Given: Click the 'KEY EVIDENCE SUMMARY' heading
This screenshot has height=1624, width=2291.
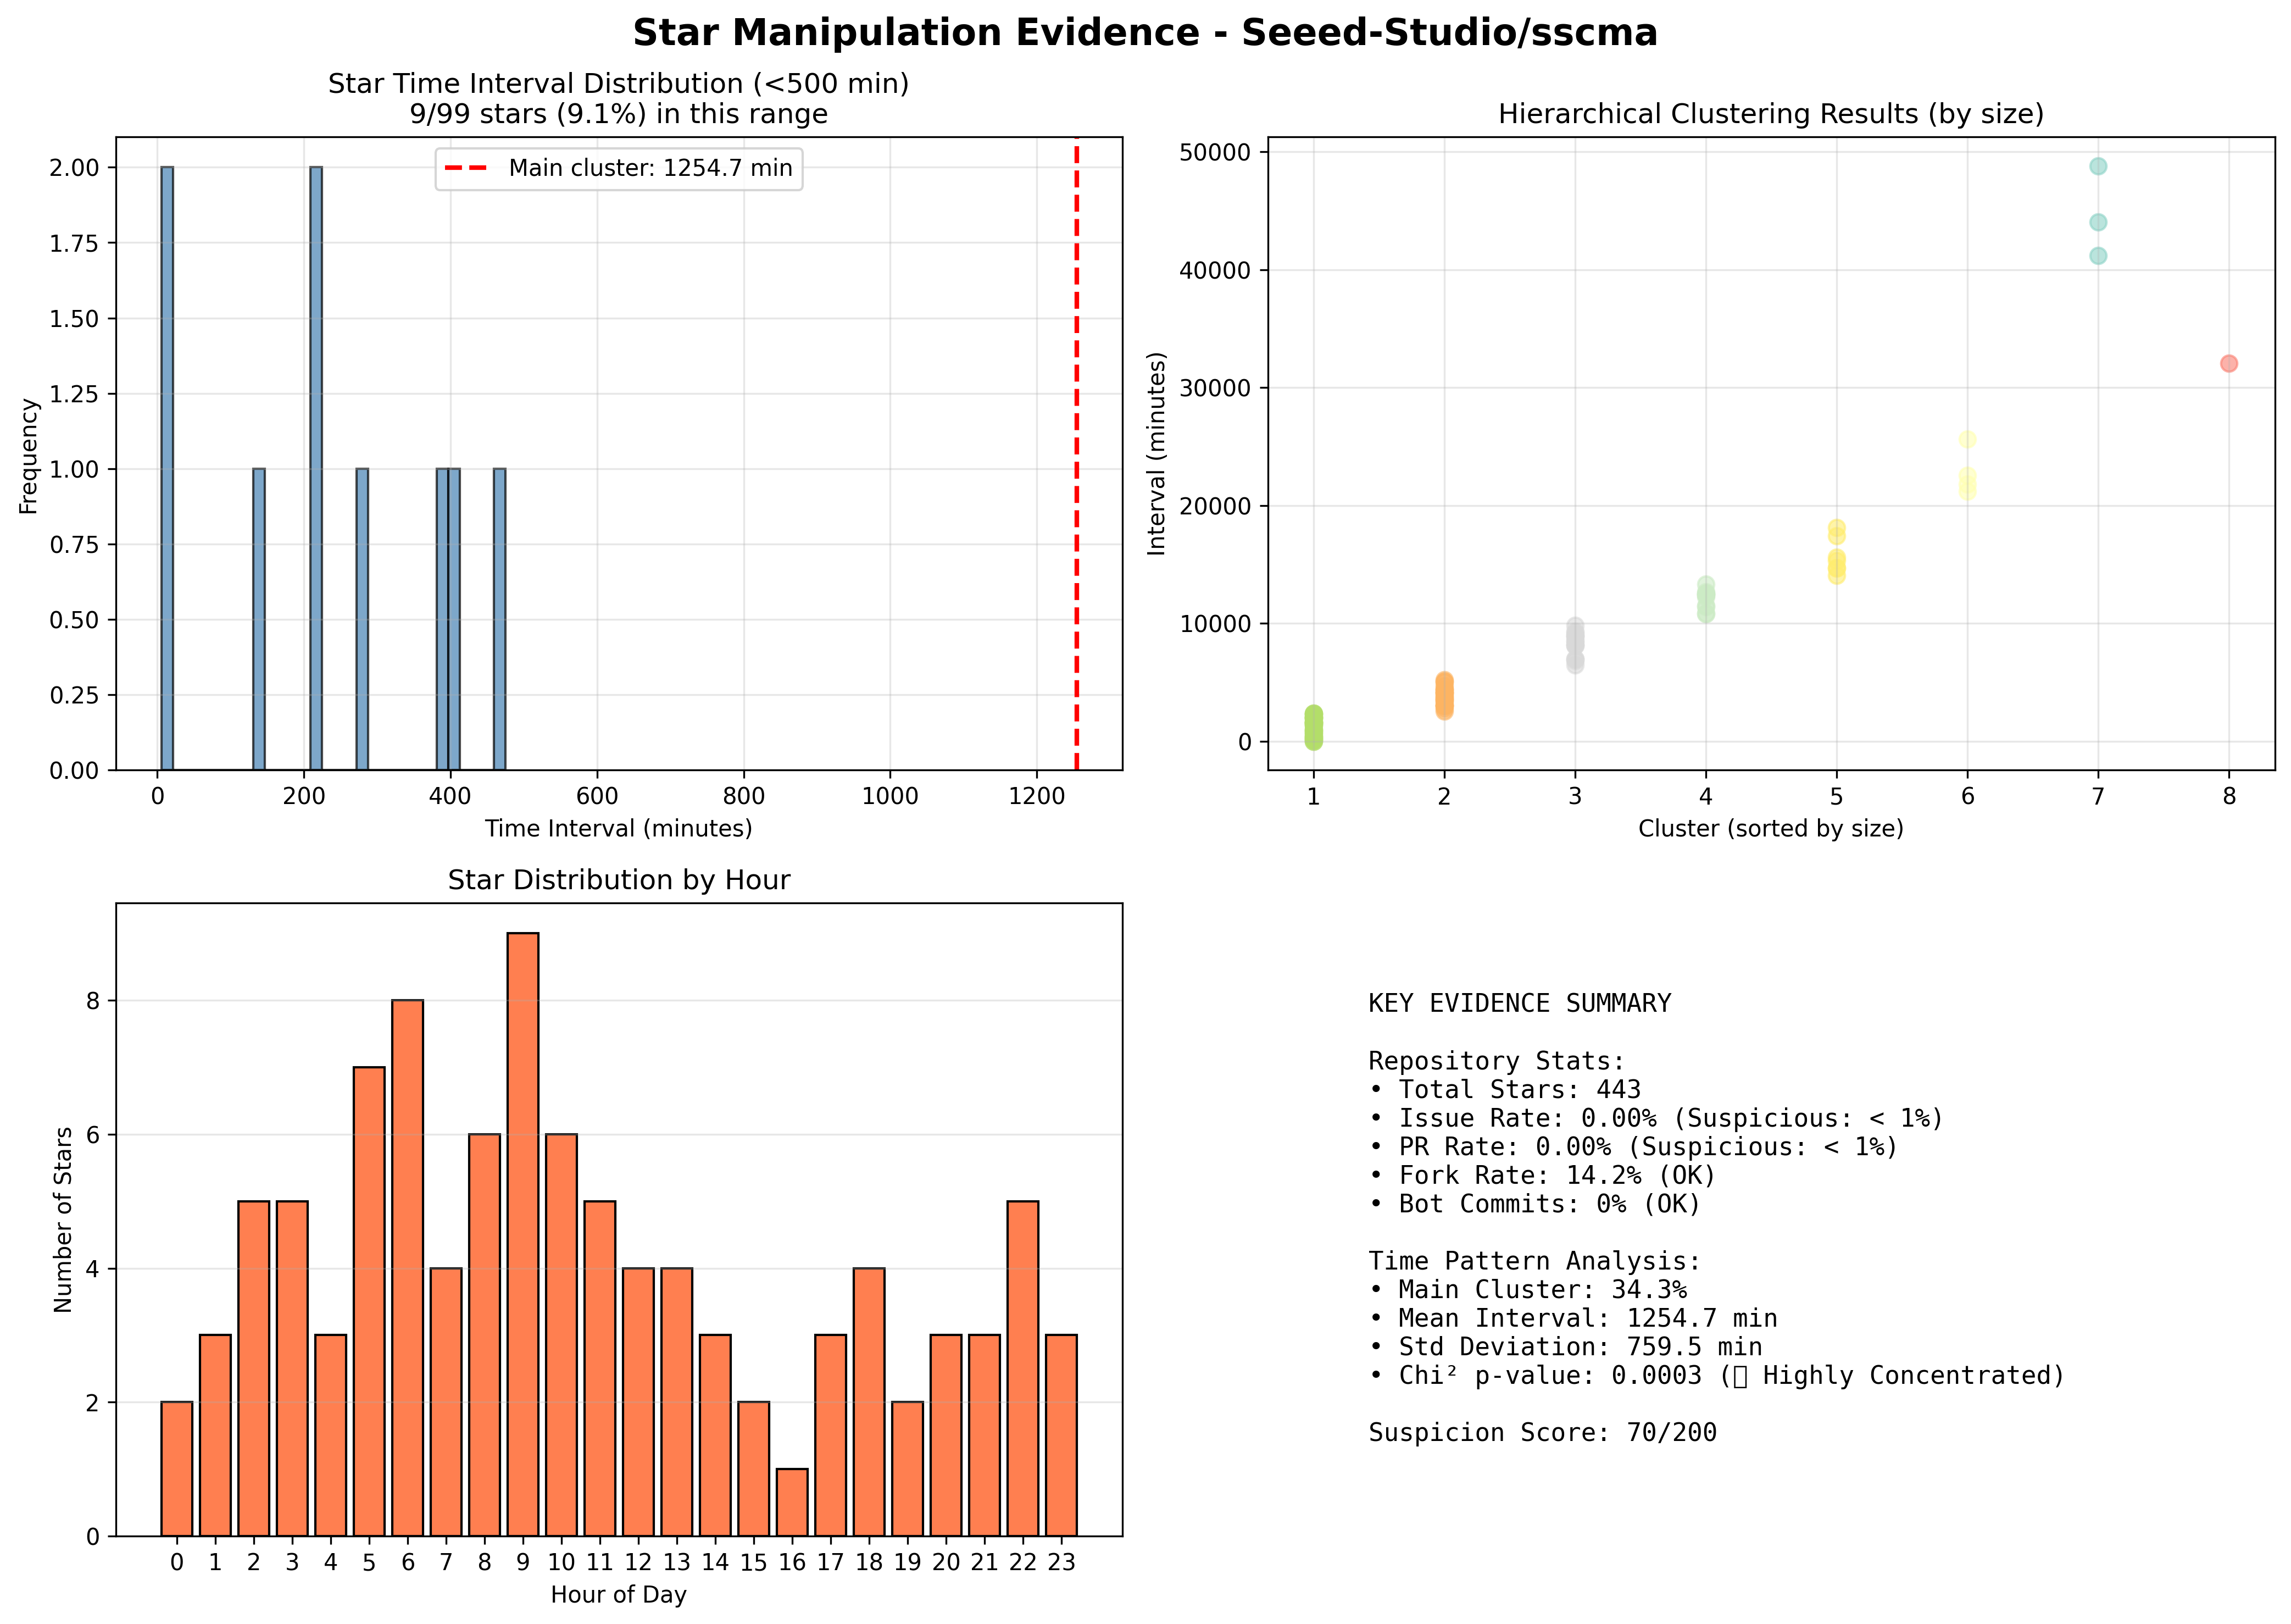Looking at the screenshot, I should click(x=1519, y=1003).
